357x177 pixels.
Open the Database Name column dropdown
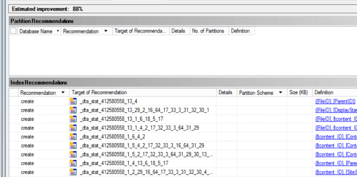57,31
